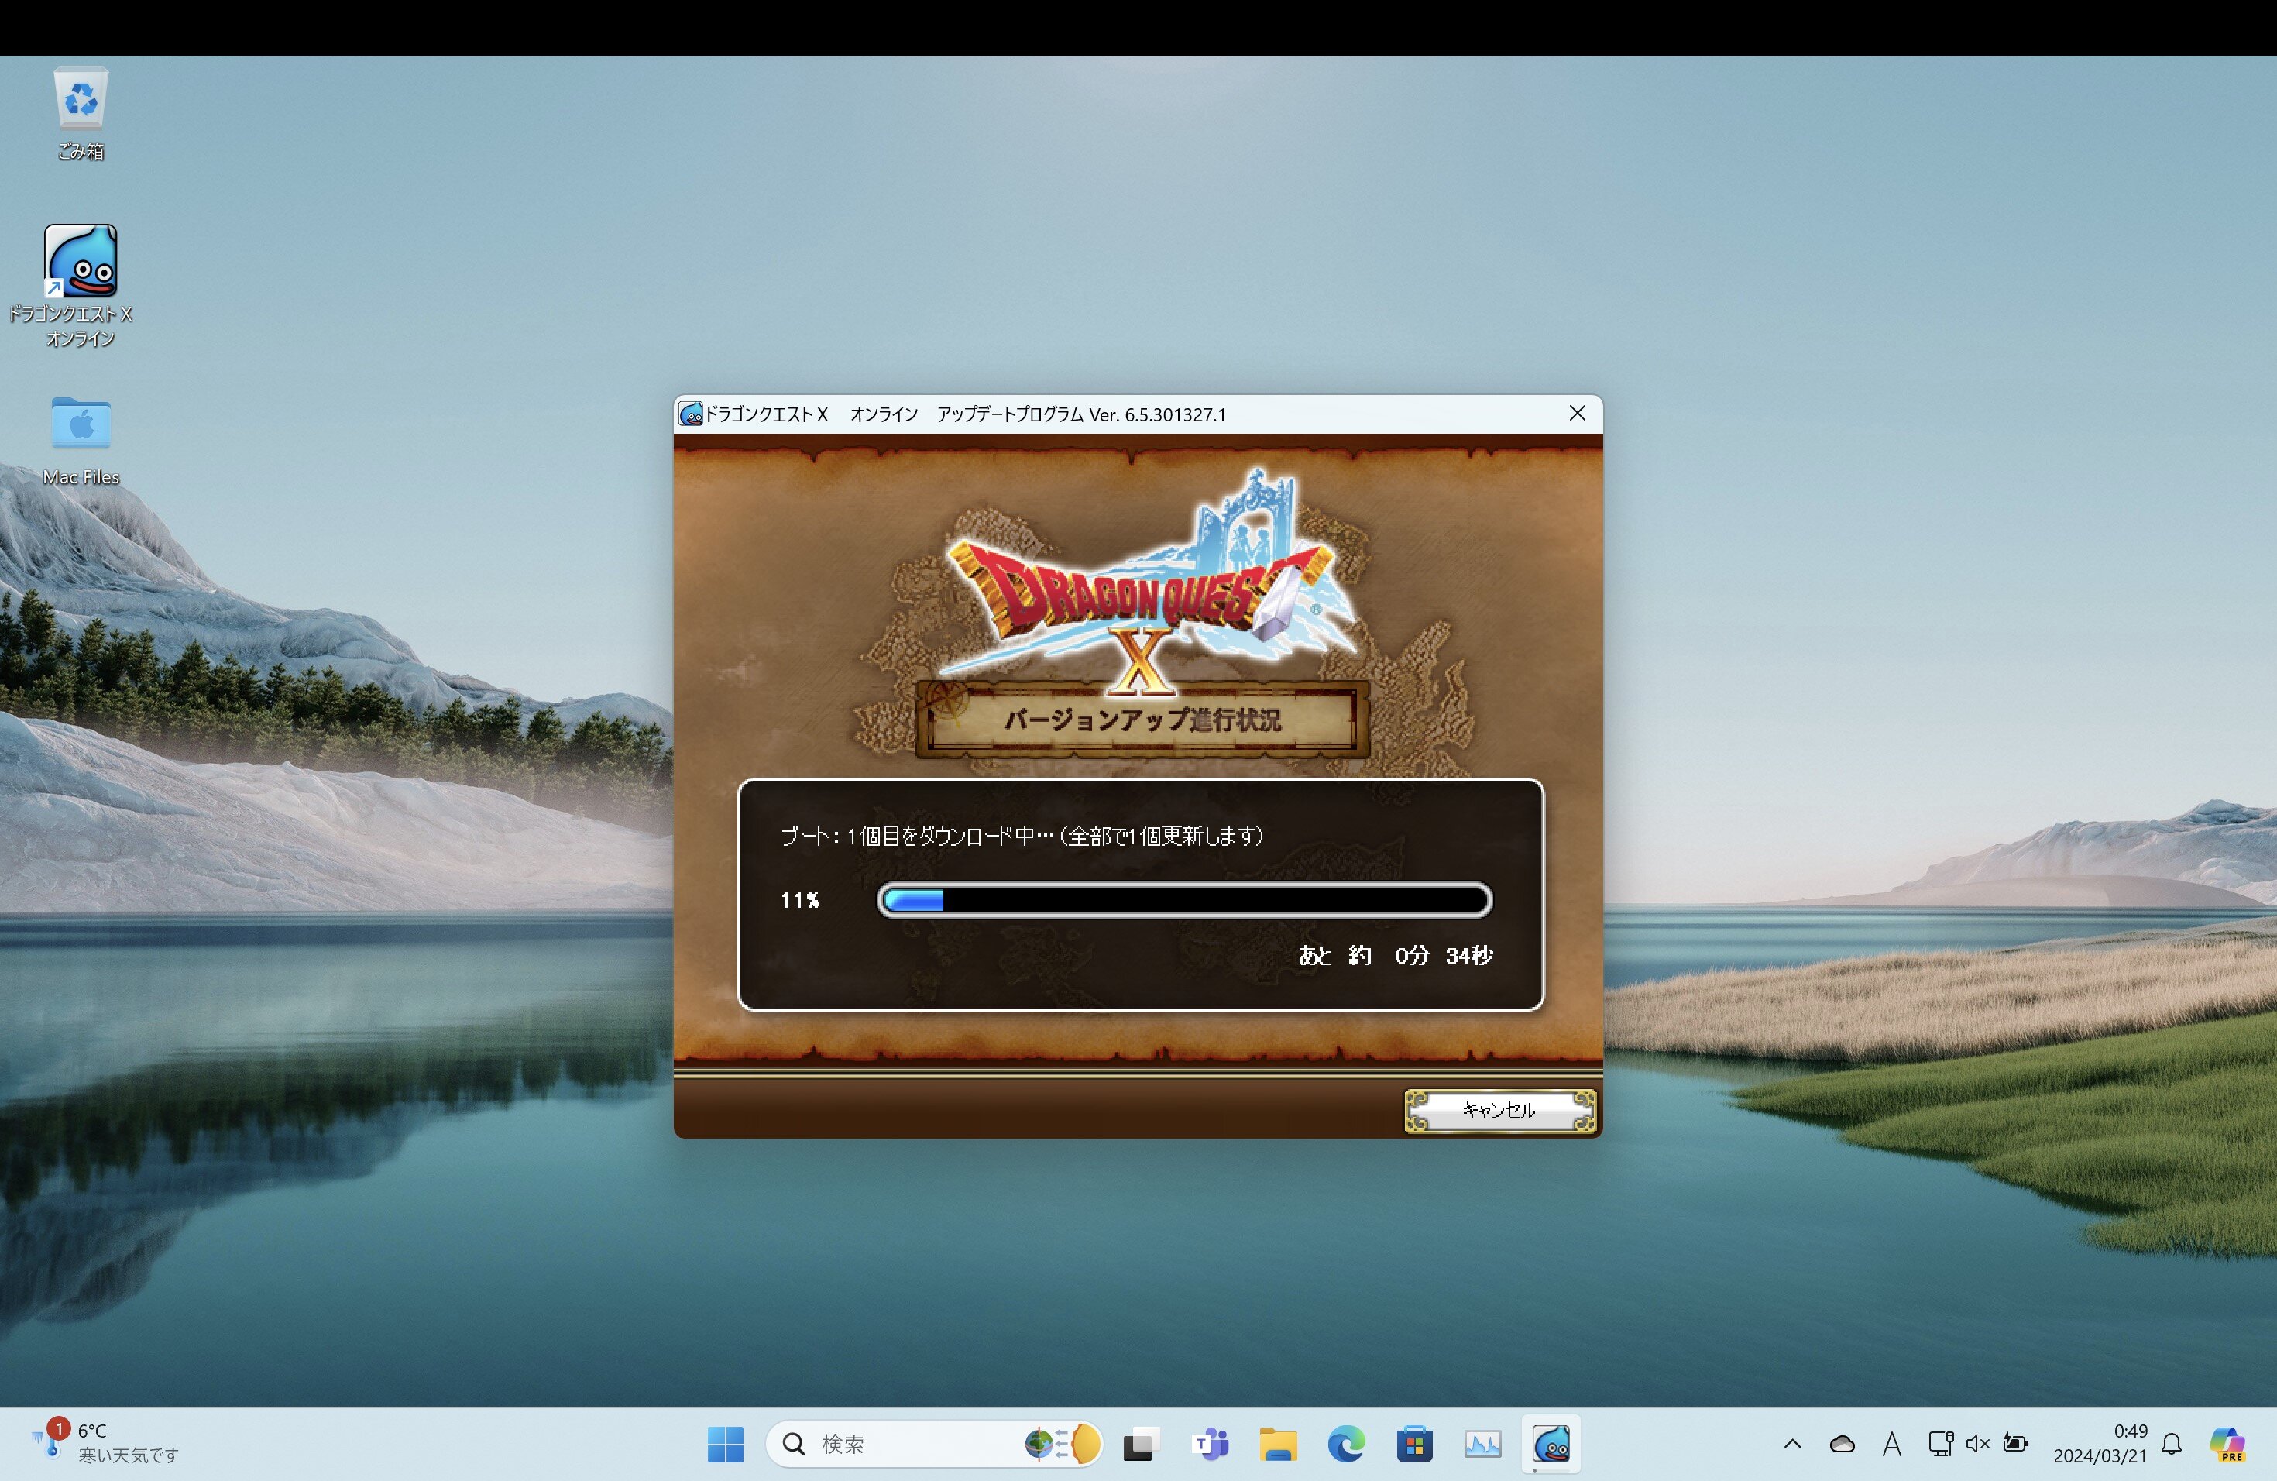Click the バージョンアップ進行状況 banner
Screen dimensions: 2277x1481
[x=1142, y=720]
